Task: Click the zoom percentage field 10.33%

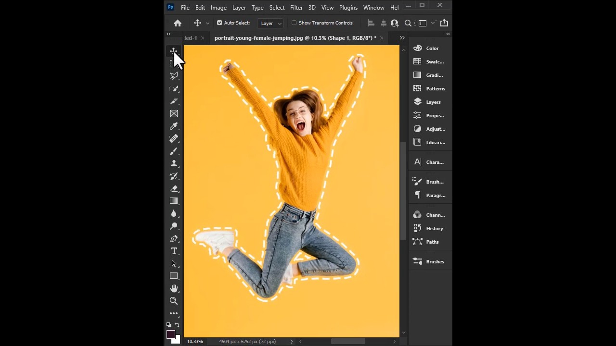Action: (195, 342)
